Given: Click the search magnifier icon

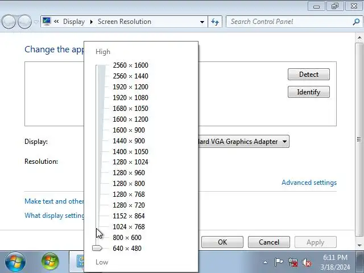Looking at the screenshot, I should click(x=356, y=22).
